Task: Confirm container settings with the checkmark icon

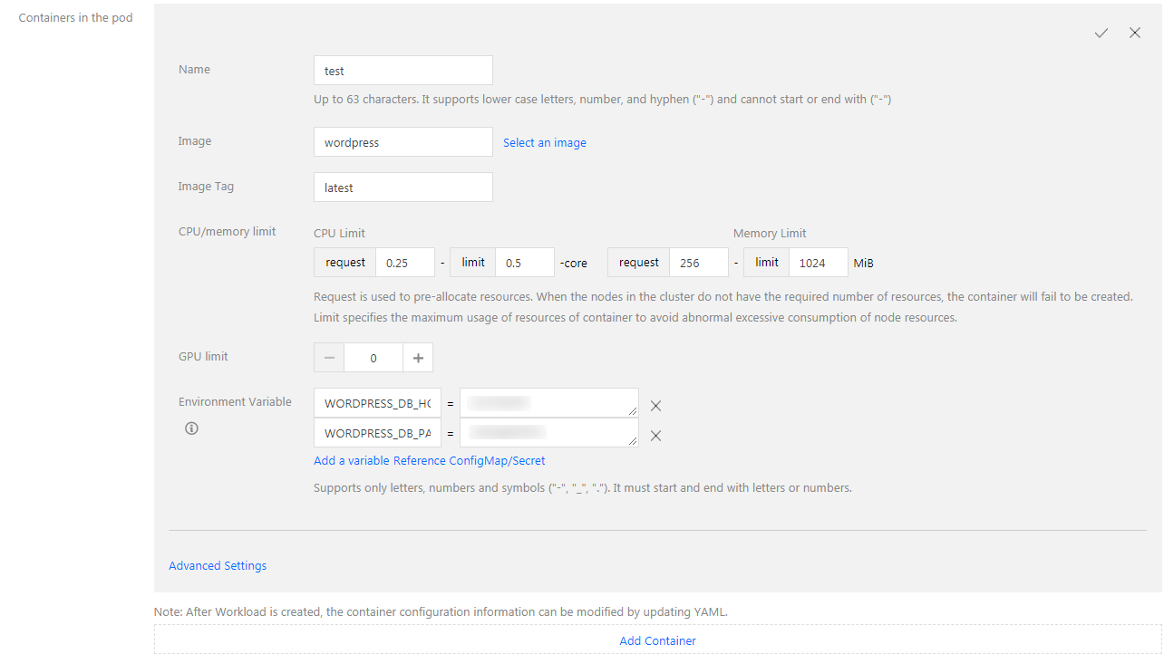Action: (x=1101, y=33)
